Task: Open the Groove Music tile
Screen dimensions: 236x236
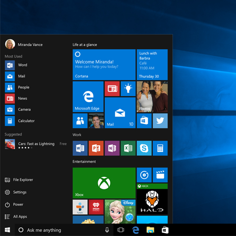Action: [x=144, y=175]
